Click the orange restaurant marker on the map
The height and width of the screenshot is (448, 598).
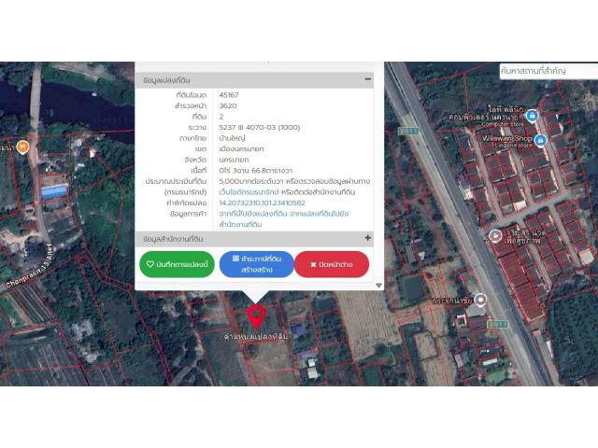(x=21, y=147)
